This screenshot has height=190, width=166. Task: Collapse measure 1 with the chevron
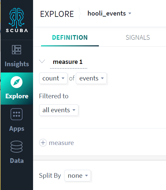pos(42,61)
